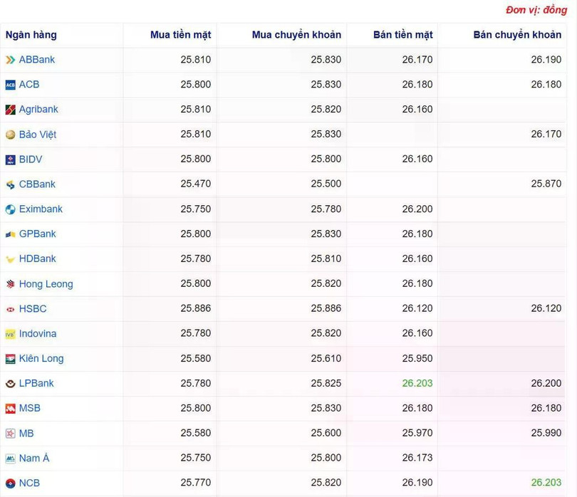Open the GPBank link
The width and height of the screenshot is (577, 497).
pos(38,234)
